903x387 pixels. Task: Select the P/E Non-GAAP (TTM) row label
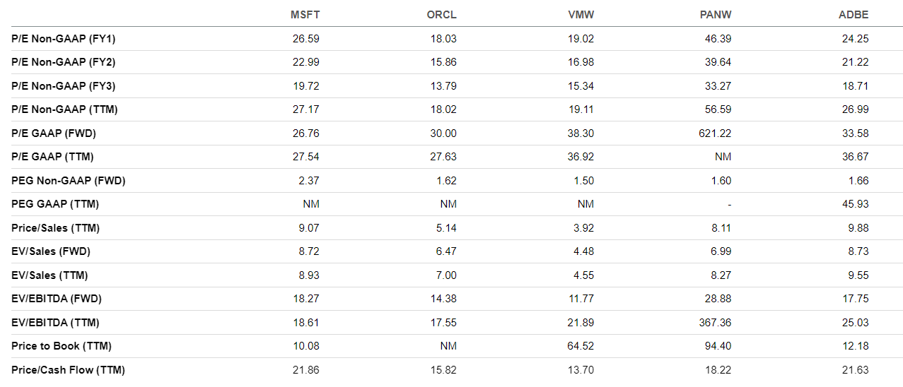click(x=64, y=109)
